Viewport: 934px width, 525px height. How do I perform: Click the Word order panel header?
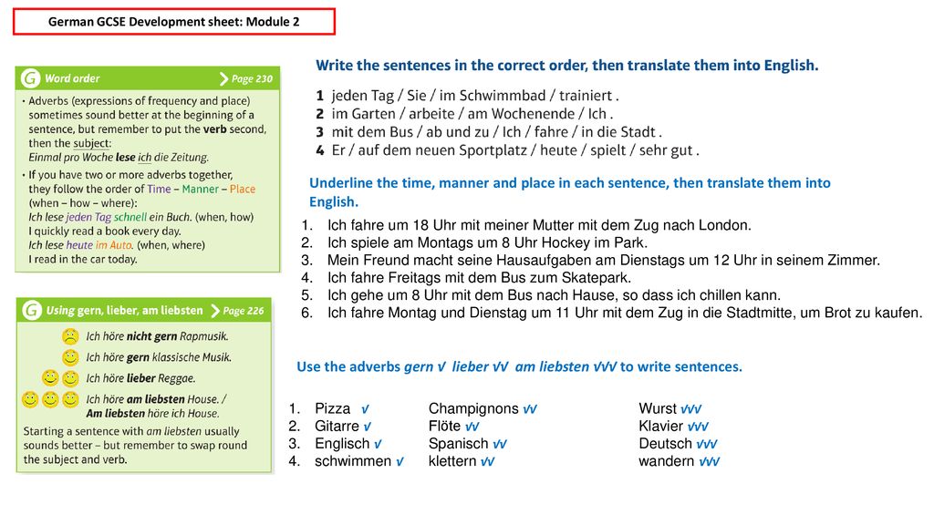(x=148, y=78)
